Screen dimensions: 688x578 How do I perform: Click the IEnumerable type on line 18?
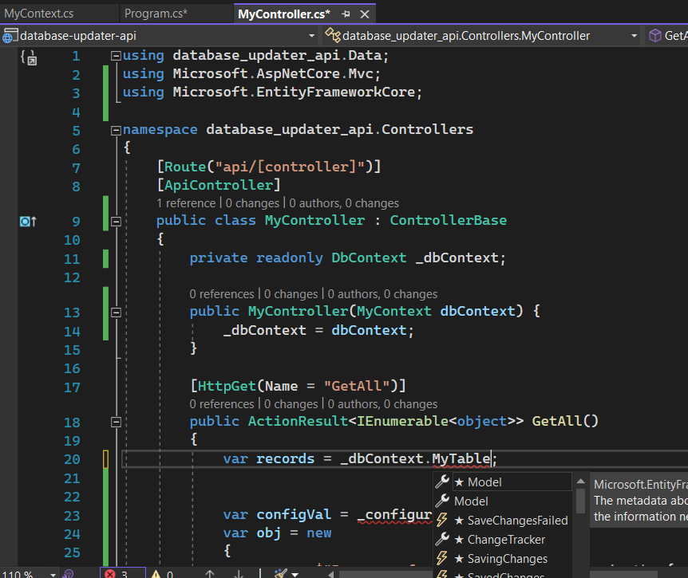click(x=402, y=421)
